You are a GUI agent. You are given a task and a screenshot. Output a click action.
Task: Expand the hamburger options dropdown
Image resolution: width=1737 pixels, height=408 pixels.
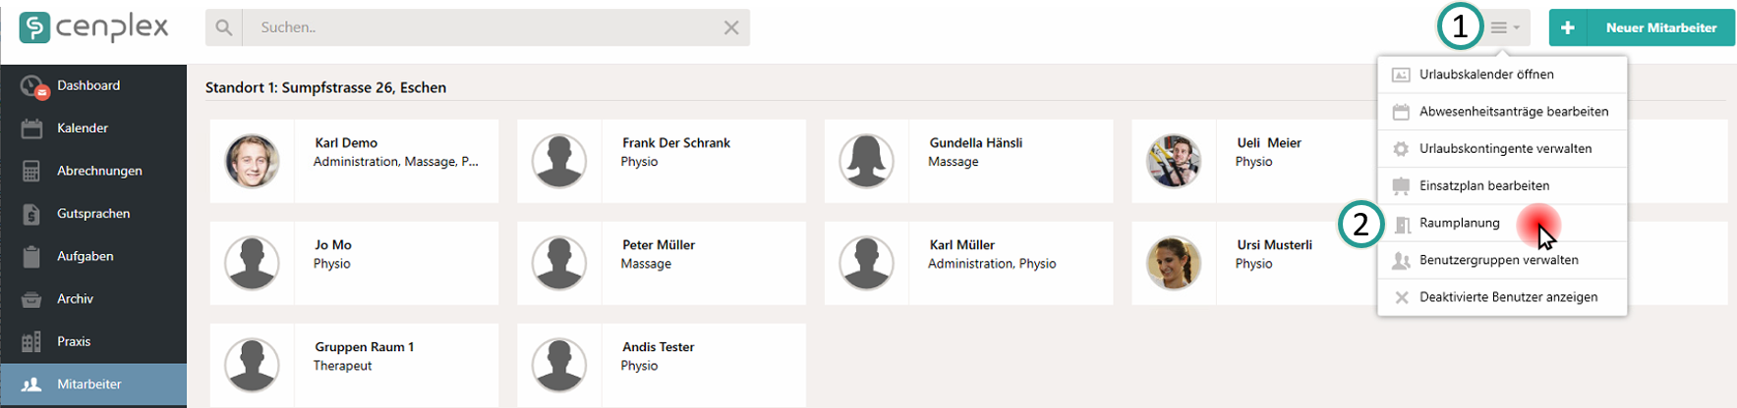pyautogui.click(x=1505, y=27)
